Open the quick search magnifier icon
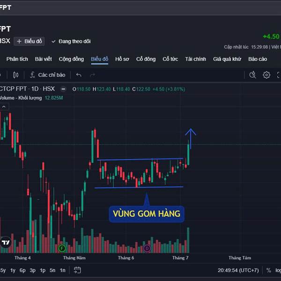The width and height of the screenshot is (281, 281). click(253, 75)
